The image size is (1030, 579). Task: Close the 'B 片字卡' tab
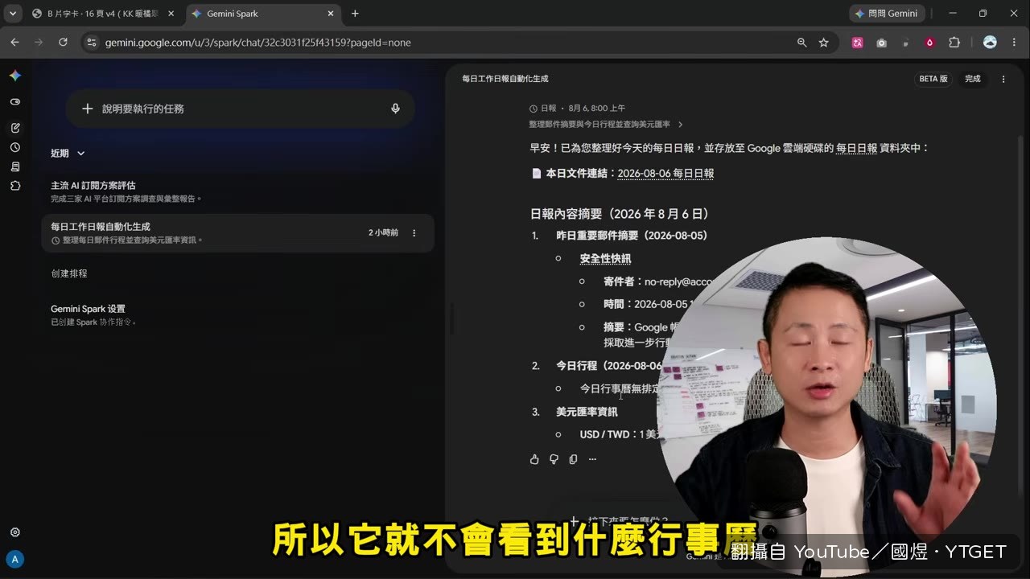coord(171,14)
